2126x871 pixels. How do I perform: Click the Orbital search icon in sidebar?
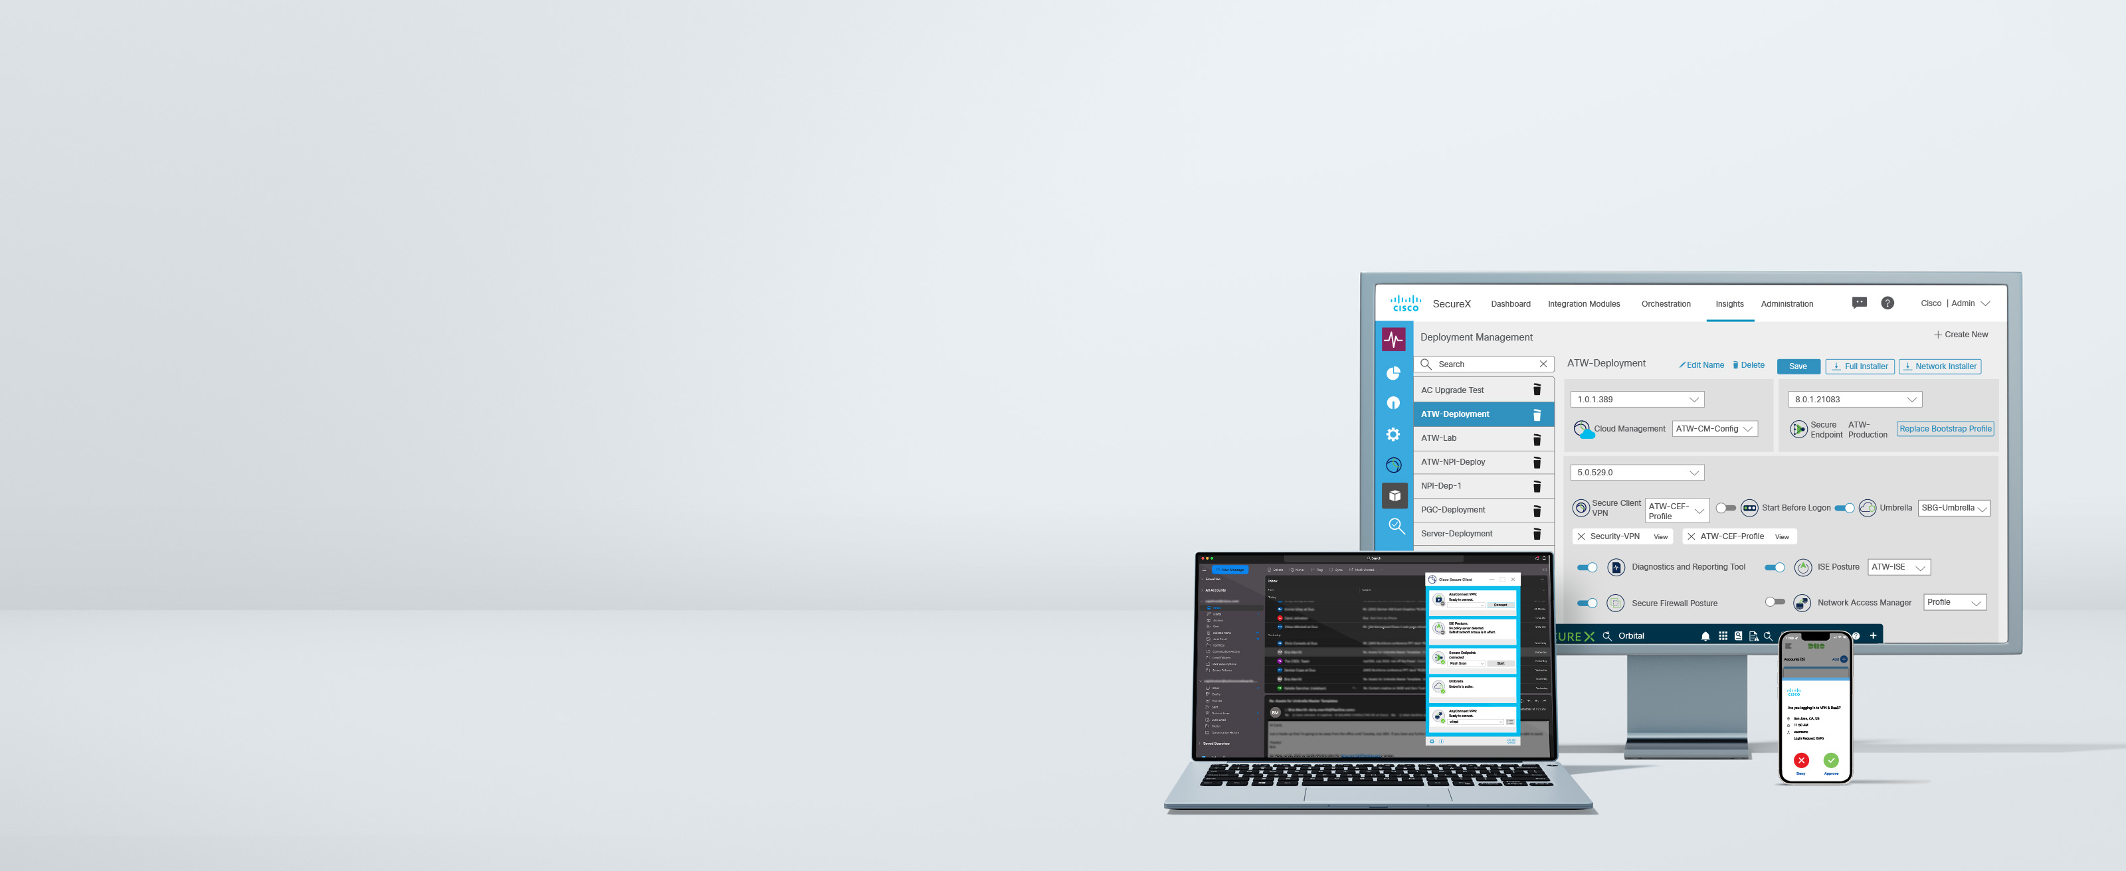1397,528
